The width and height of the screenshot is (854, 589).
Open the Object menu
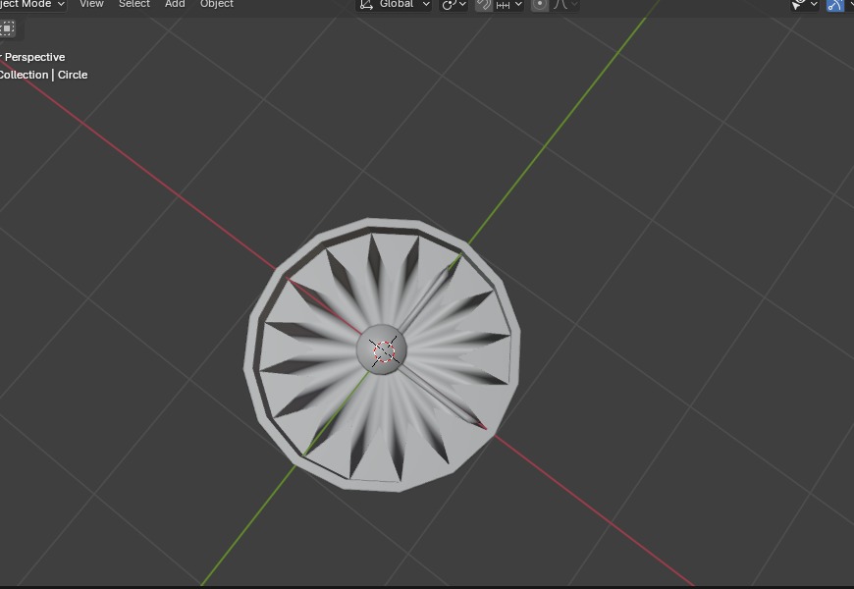tap(217, 4)
